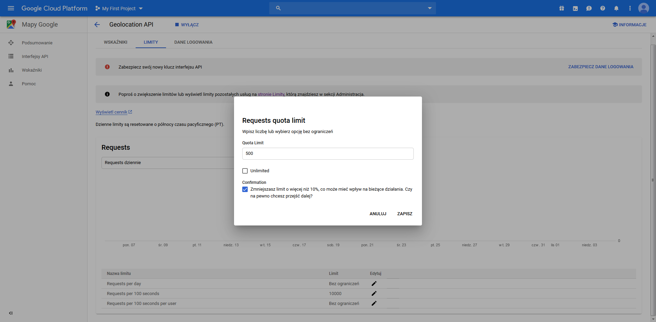
Task: Tick the Unlimited checkbox
Action: coord(245,171)
